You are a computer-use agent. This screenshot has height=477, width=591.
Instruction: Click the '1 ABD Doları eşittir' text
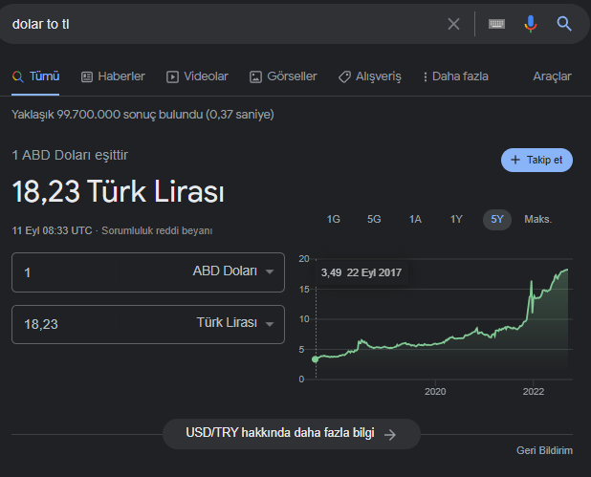(x=70, y=155)
